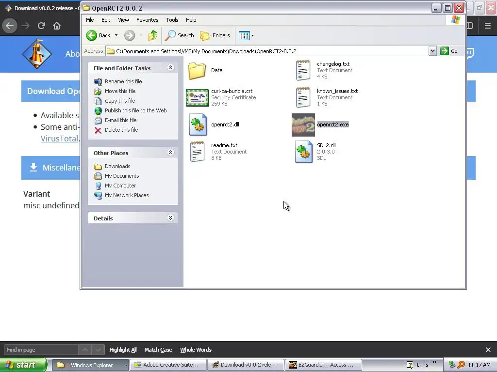Click the green Back arrow icon

pos(92,35)
